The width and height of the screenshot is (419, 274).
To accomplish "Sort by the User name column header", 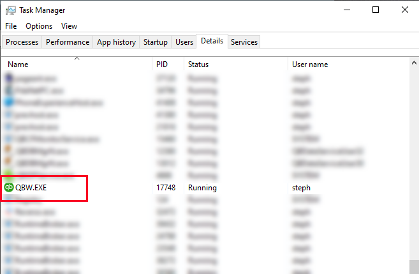I will [310, 65].
